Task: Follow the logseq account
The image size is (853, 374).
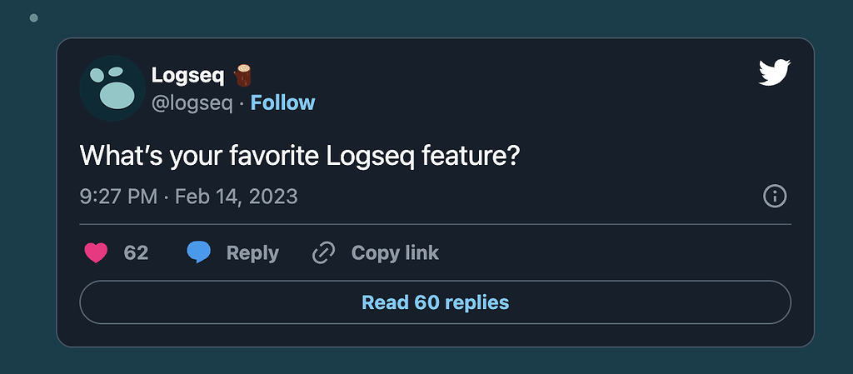Action: point(282,102)
